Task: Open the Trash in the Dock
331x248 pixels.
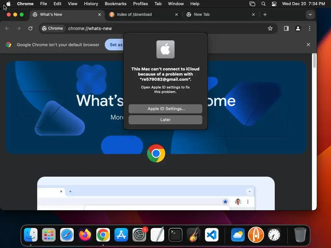Action: click(x=300, y=235)
